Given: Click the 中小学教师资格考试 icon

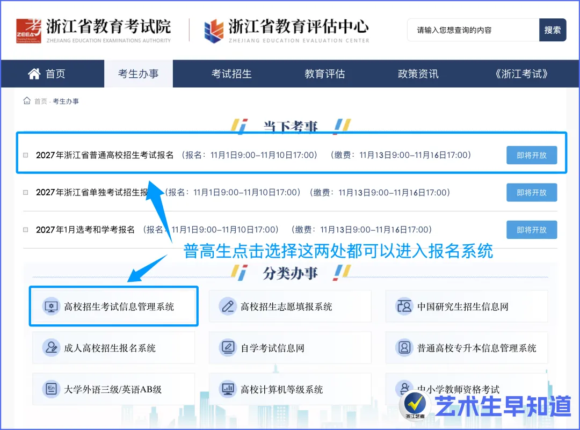Looking at the screenshot, I should click(x=404, y=388).
